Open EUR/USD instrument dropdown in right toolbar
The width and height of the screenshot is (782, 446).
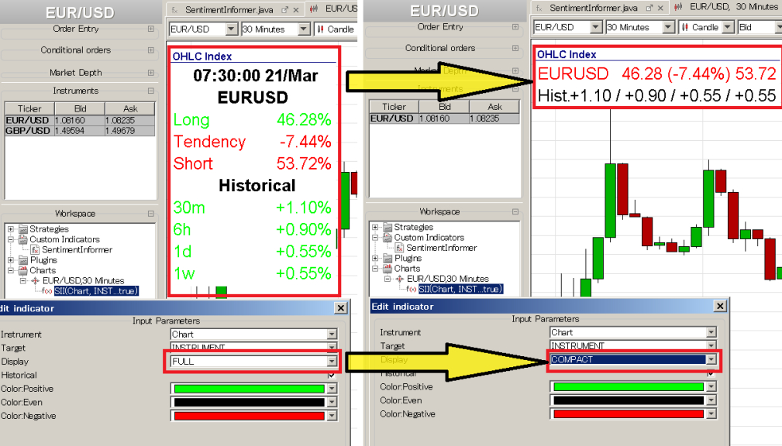tap(595, 27)
